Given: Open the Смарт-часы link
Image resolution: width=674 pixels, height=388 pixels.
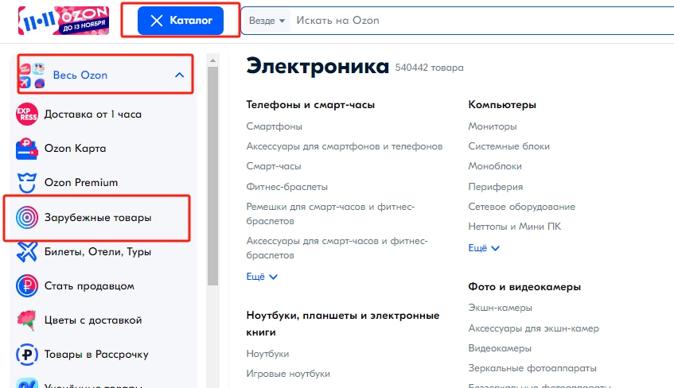Looking at the screenshot, I should pos(274,166).
